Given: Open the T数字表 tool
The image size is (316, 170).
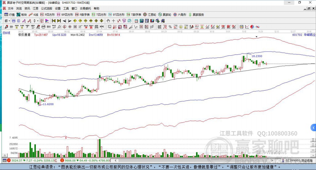Looking at the screenshot, I should 134,15.
